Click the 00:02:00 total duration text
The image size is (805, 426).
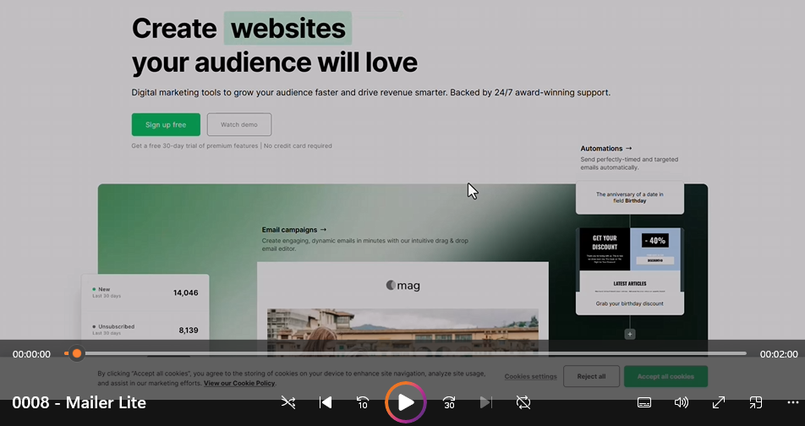click(x=779, y=354)
